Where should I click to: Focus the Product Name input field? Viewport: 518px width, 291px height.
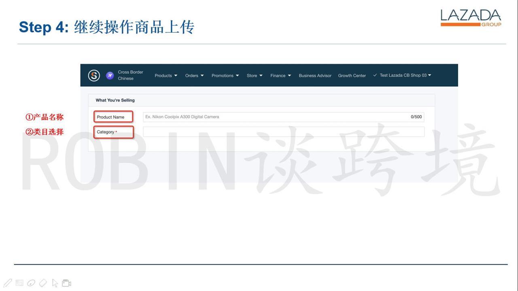283,117
